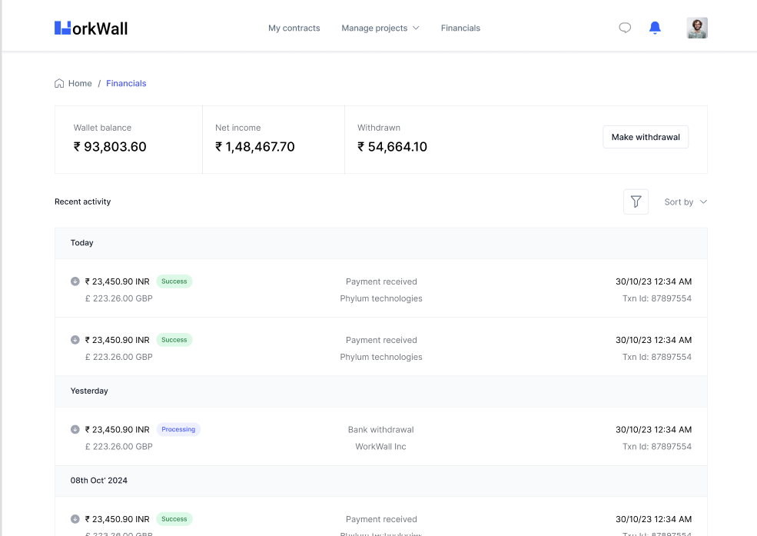Click the arrow icon in the Processing transaction row
The image size is (757, 536).
(75, 429)
